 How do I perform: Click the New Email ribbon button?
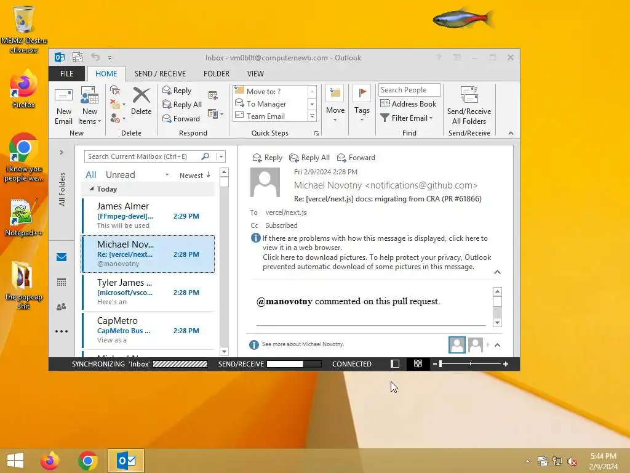(63, 107)
